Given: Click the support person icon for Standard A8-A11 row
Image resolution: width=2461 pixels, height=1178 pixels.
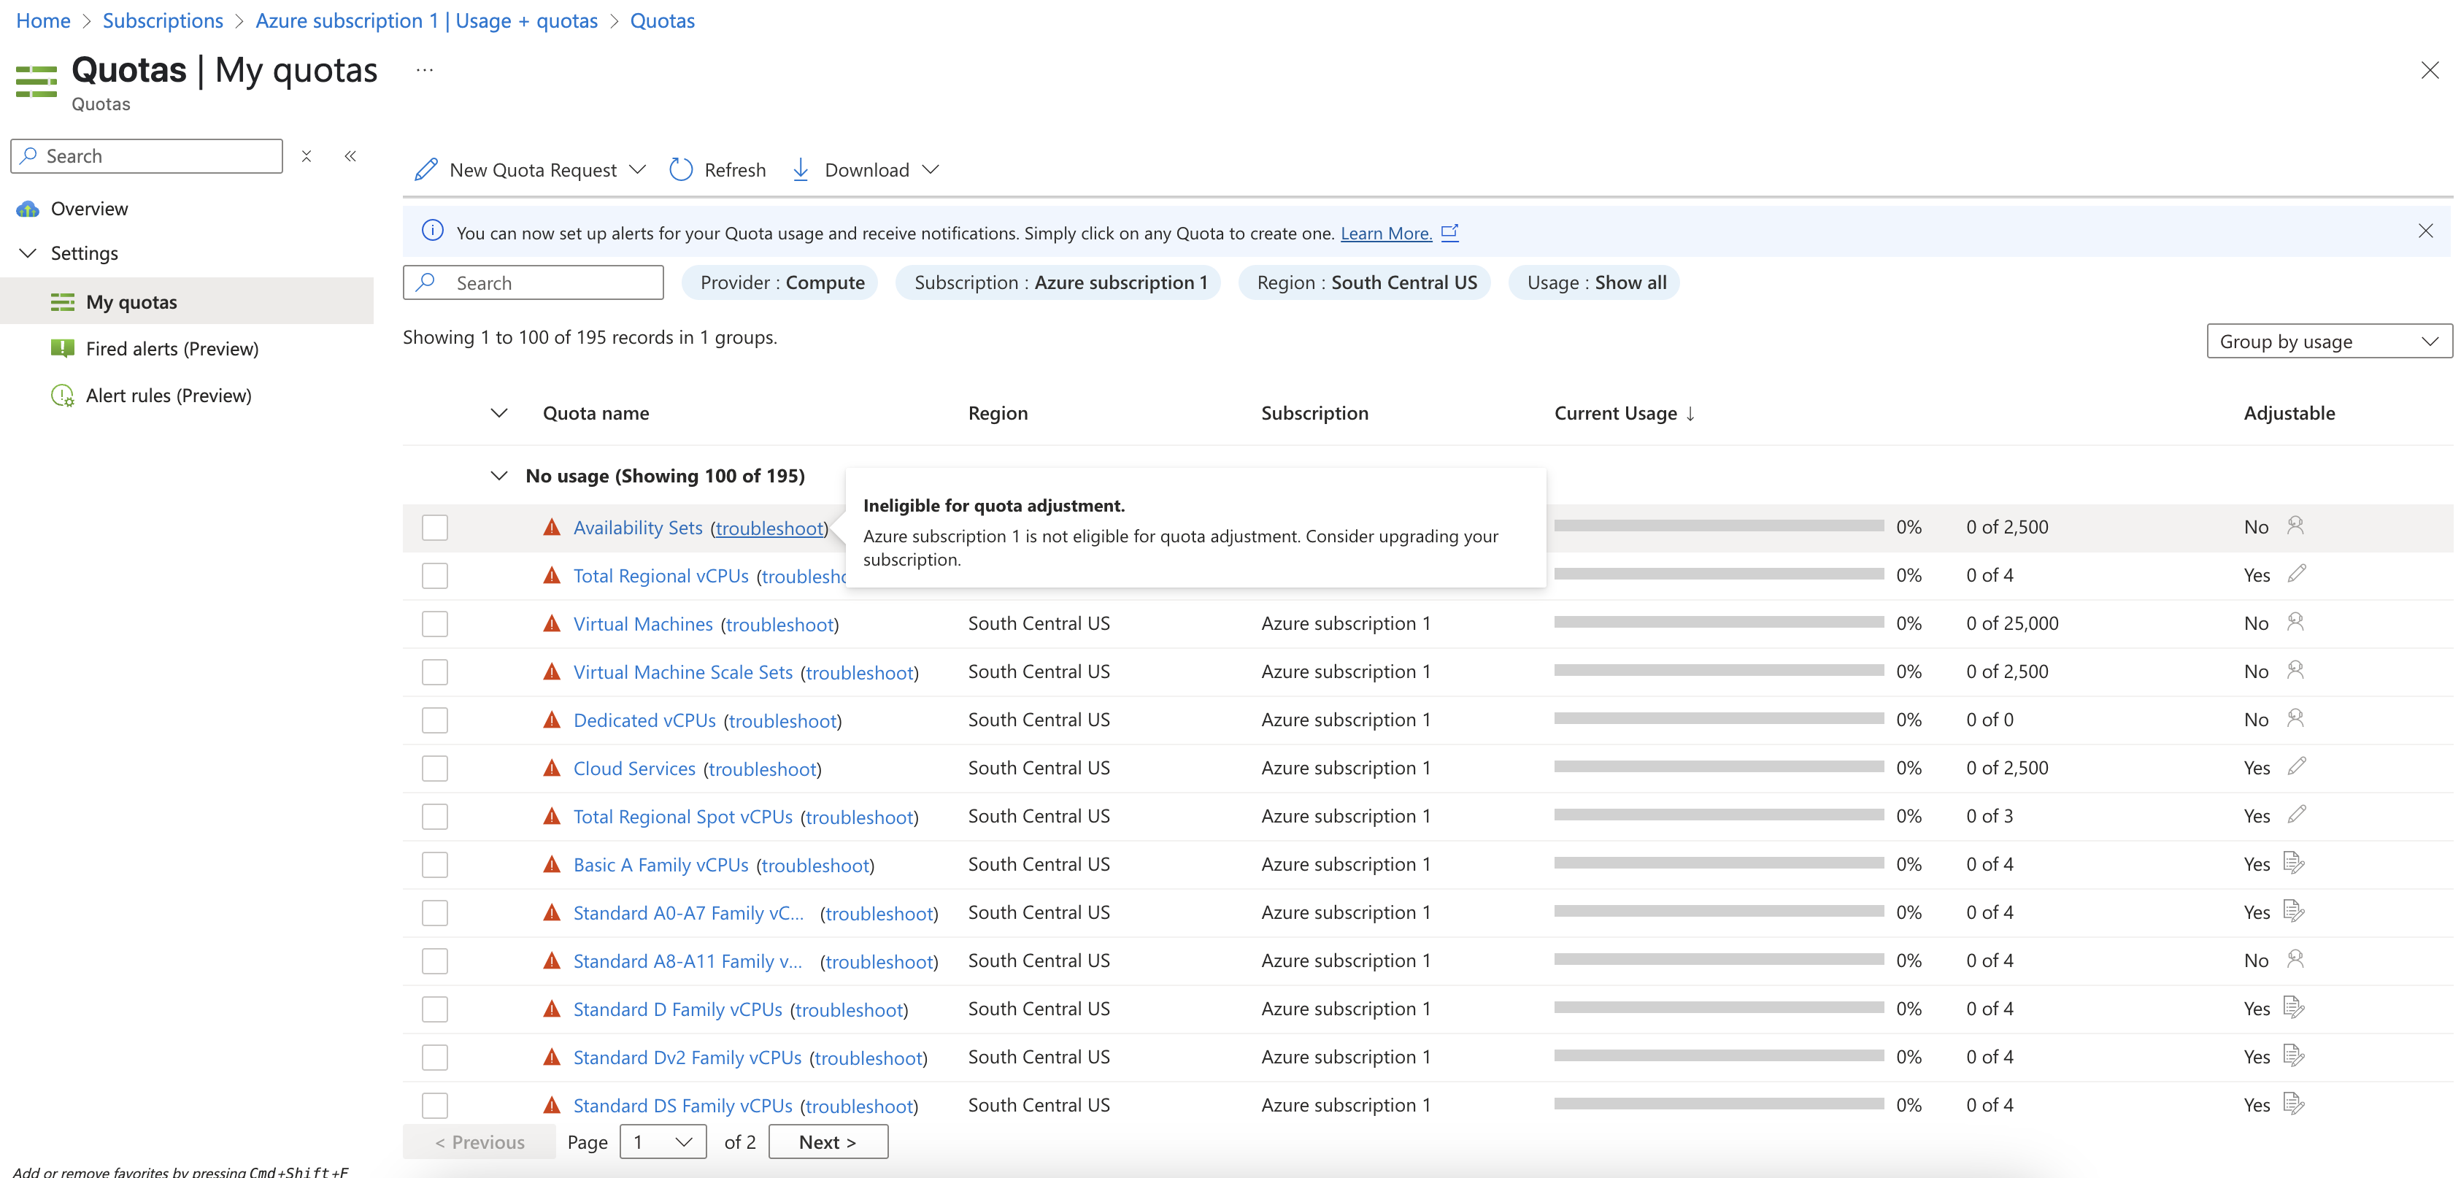Looking at the screenshot, I should click(x=2295, y=959).
